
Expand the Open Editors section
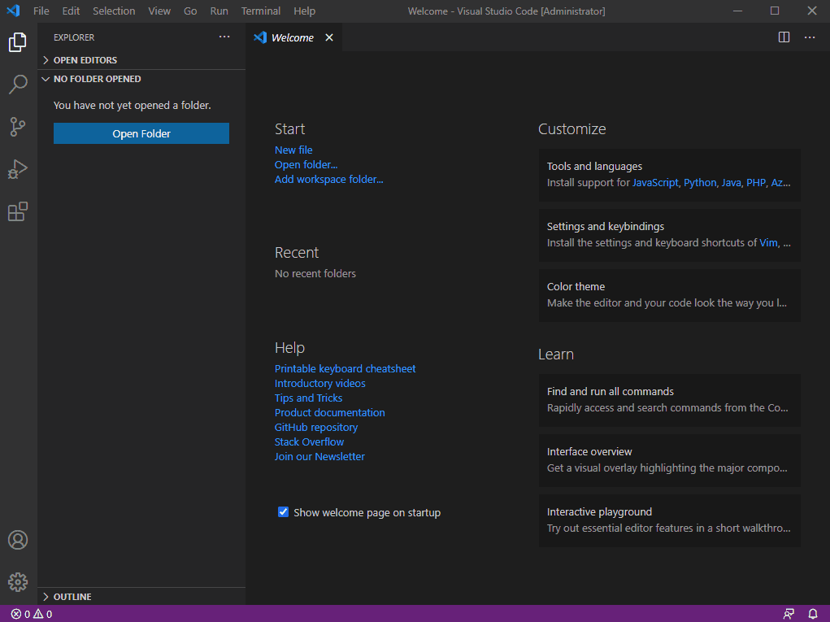tap(141, 60)
